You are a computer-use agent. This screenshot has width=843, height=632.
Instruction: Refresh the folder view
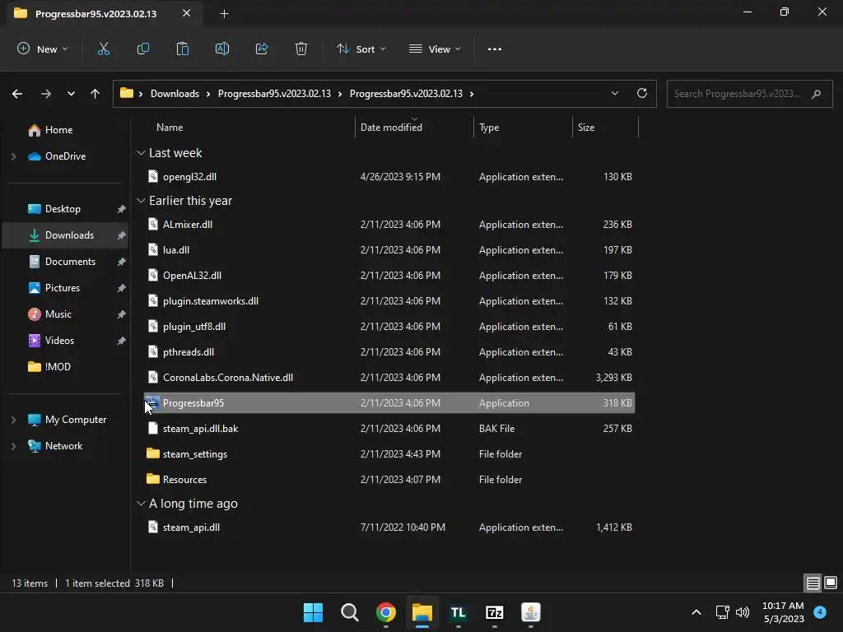pos(642,93)
